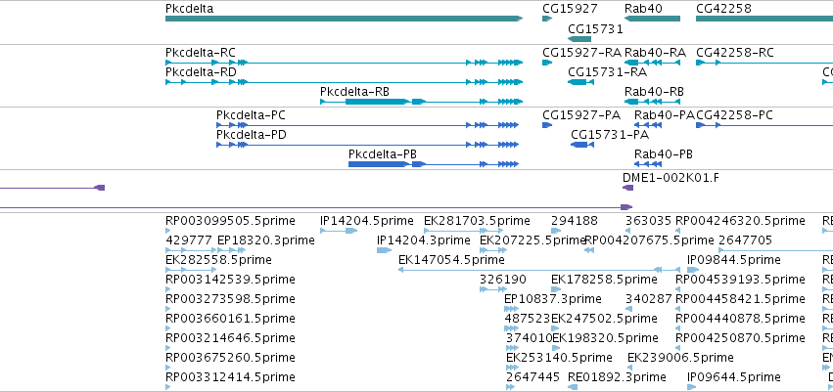
Task: Select the IP09844.5prime EST label
Action: pyautogui.click(x=734, y=260)
